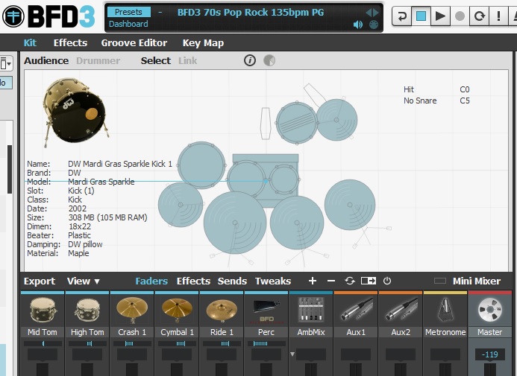Image resolution: width=517 pixels, height=376 pixels.
Task: Expand the AmbMix channel triangle
Action: (292, 354)
